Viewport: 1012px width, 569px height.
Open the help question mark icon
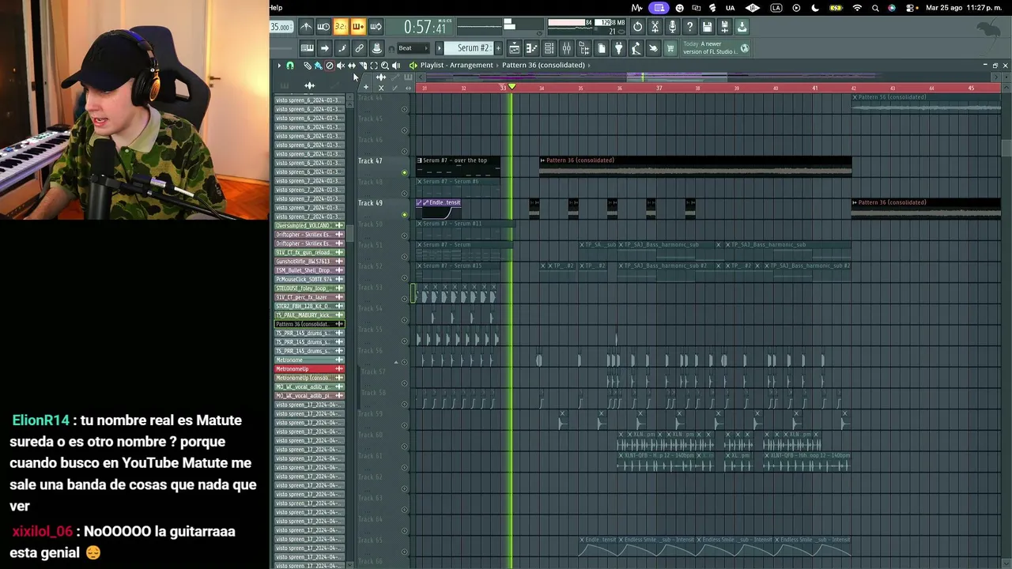(x=689, y=27)
